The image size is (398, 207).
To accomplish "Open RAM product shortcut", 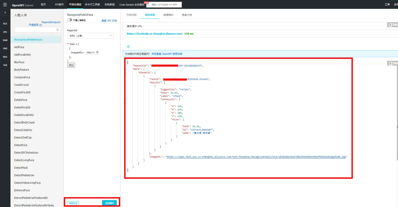I will coord(5,40).
